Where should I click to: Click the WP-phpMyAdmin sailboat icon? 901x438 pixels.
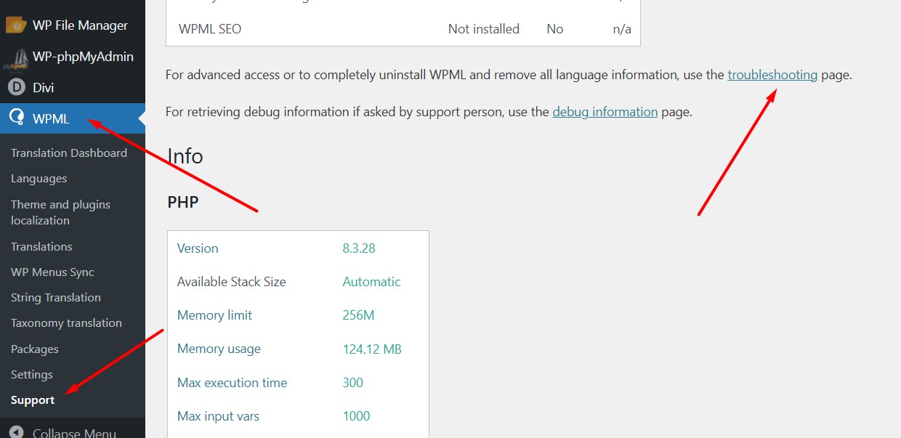(x=16, y=57)
